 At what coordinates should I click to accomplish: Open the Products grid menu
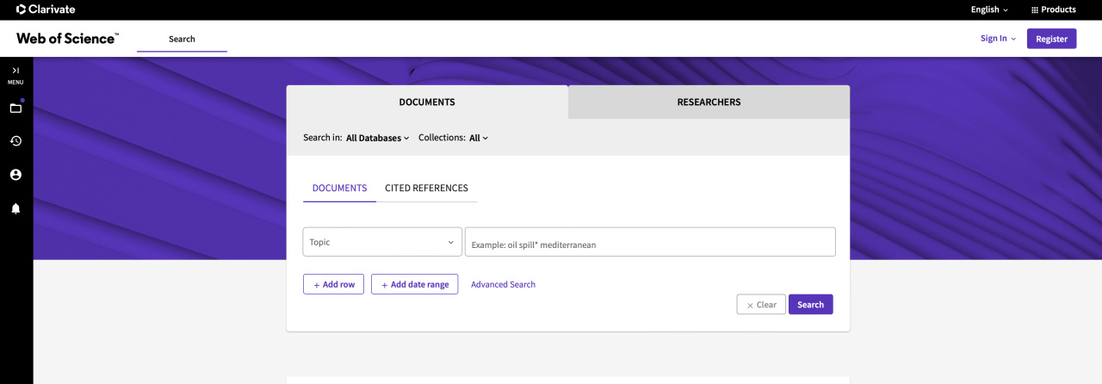point(1053,9)
